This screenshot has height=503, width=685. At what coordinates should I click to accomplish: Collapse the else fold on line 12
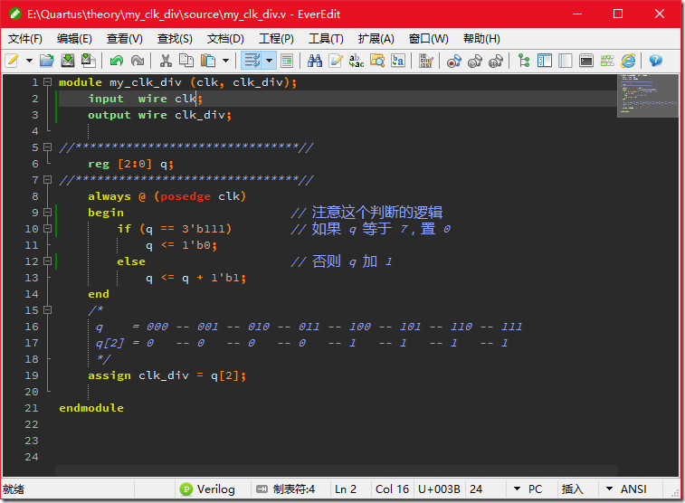(48, 261)
